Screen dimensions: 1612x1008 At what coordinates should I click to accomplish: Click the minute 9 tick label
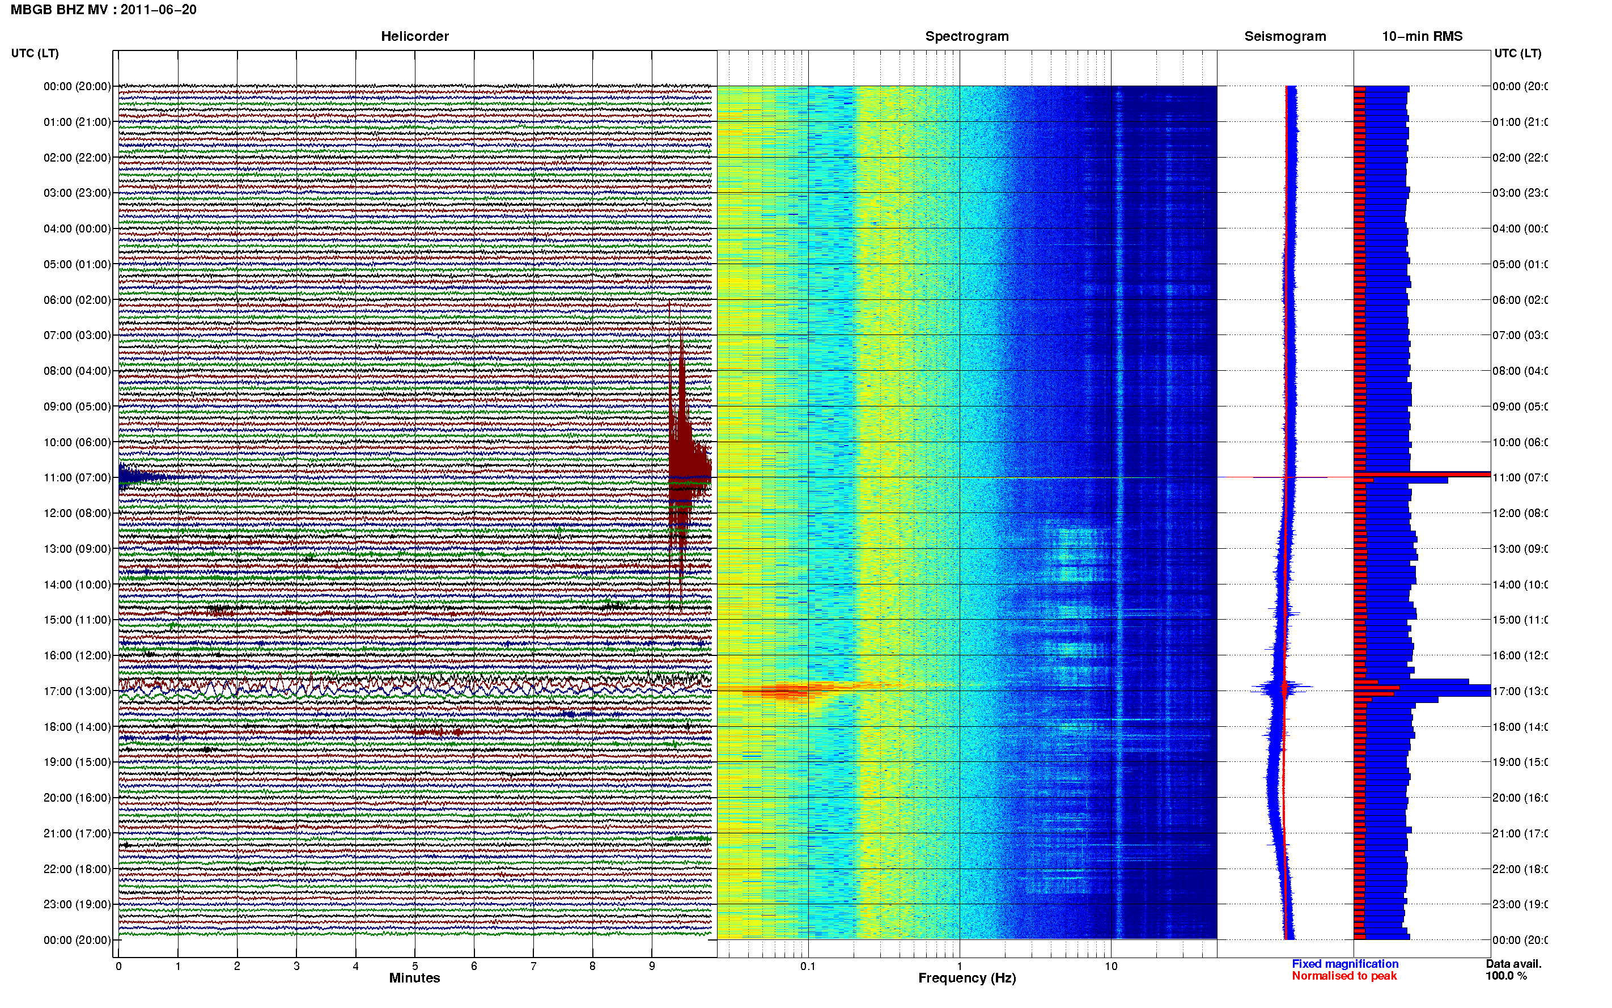click(x=652, y=966)
